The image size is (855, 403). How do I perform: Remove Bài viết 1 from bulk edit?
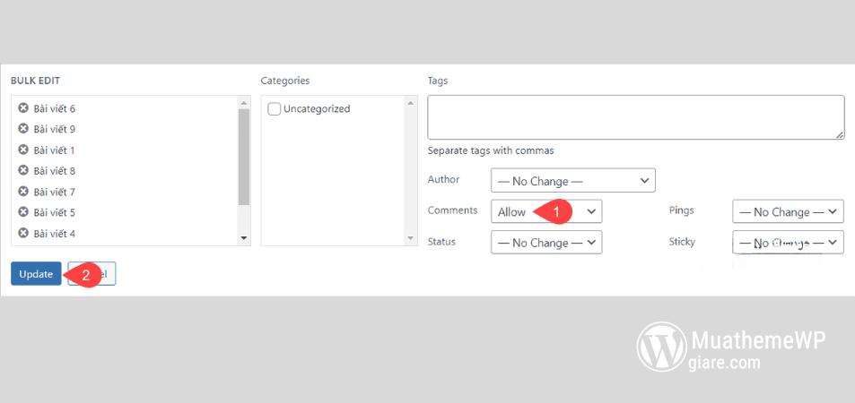tap(23, 150)
